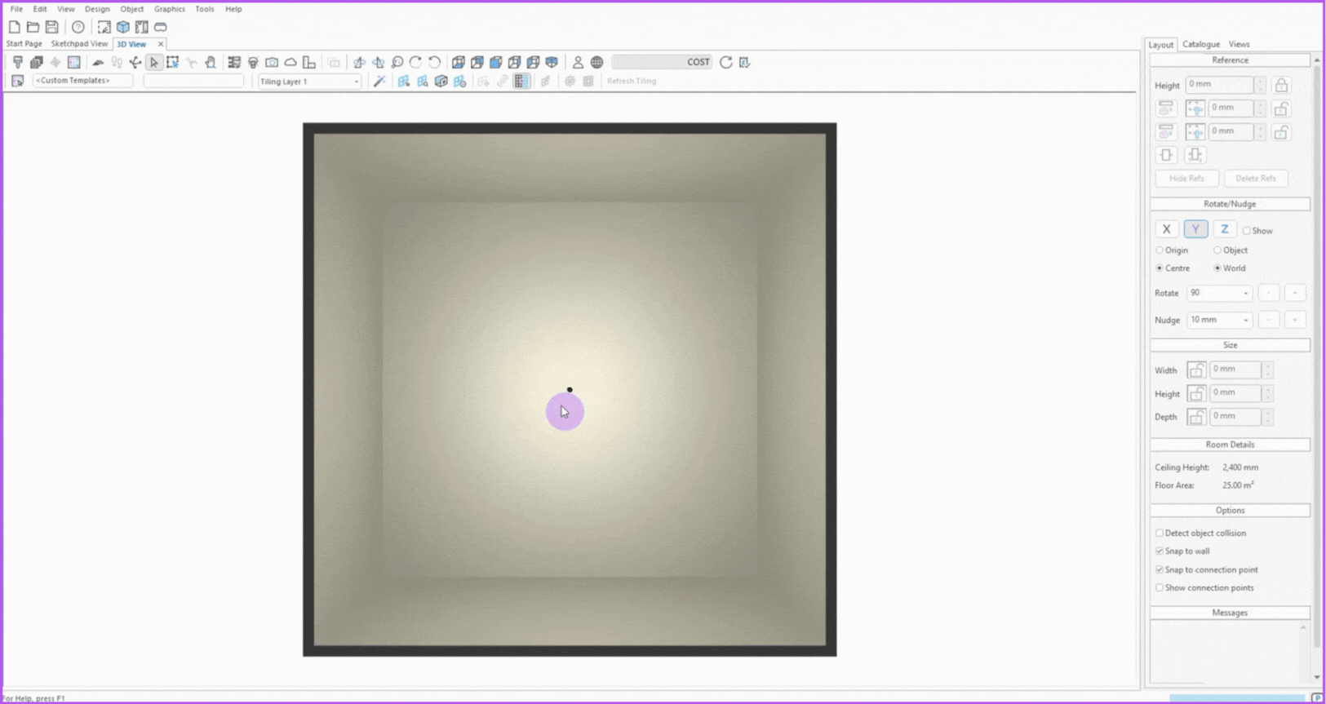Expand the Nudge distance dropdown
This screenshot has width=1326, height=704.
(1245, 321)
